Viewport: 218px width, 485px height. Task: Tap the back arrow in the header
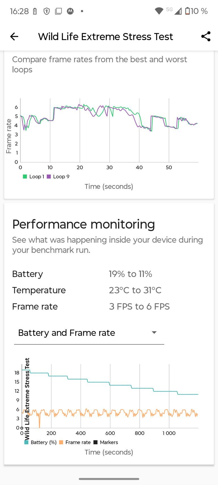pos(14,36)
